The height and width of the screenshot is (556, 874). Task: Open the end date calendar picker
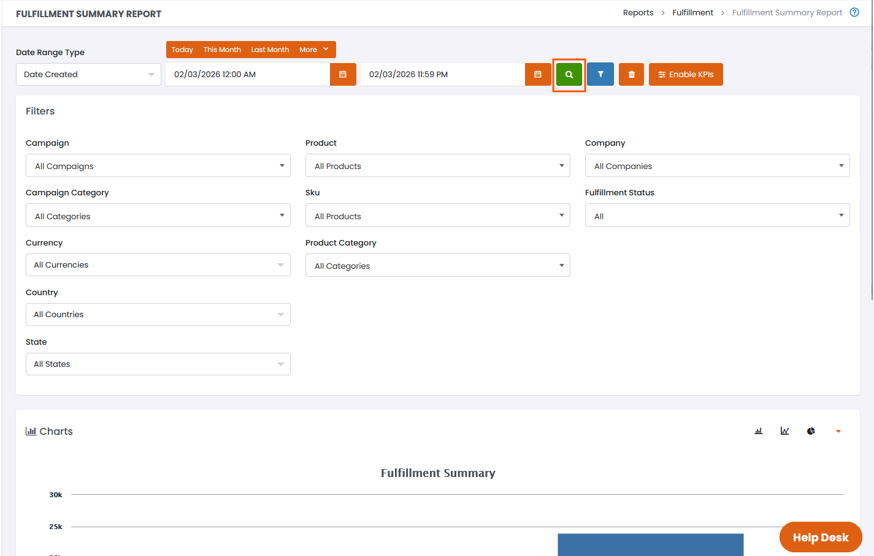point(538,75)
